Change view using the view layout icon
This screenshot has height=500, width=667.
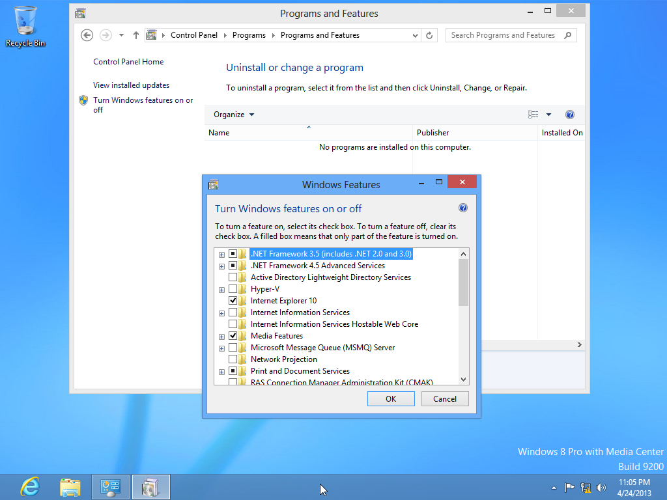[533, 115]
